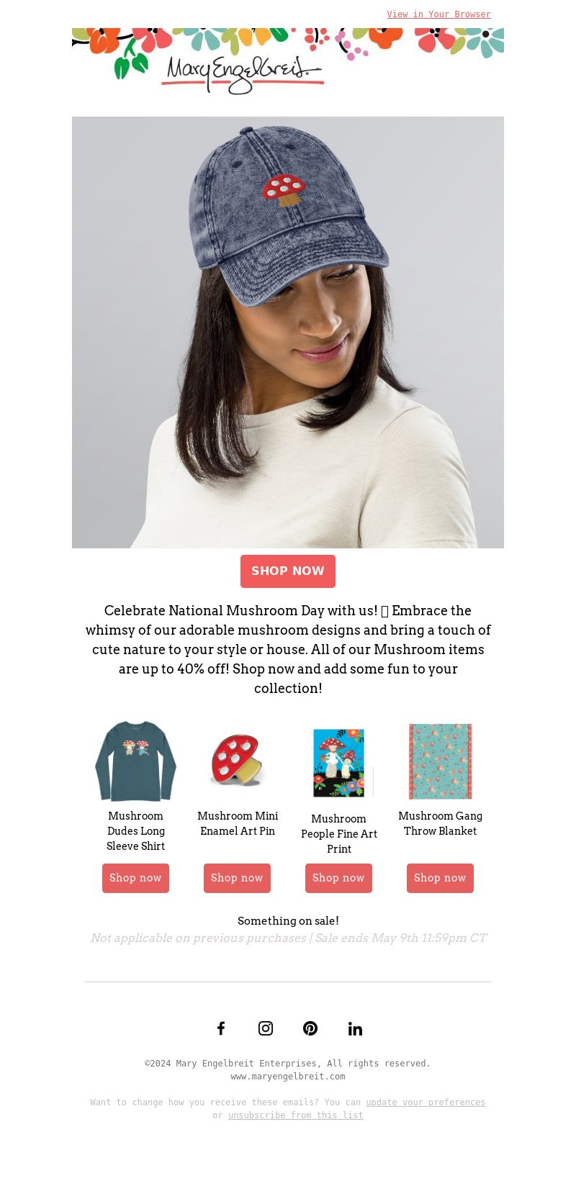The width and height of the screenshot is (576, 1178).
Task: Open the mushroom hat hero image
Action: 288,332
